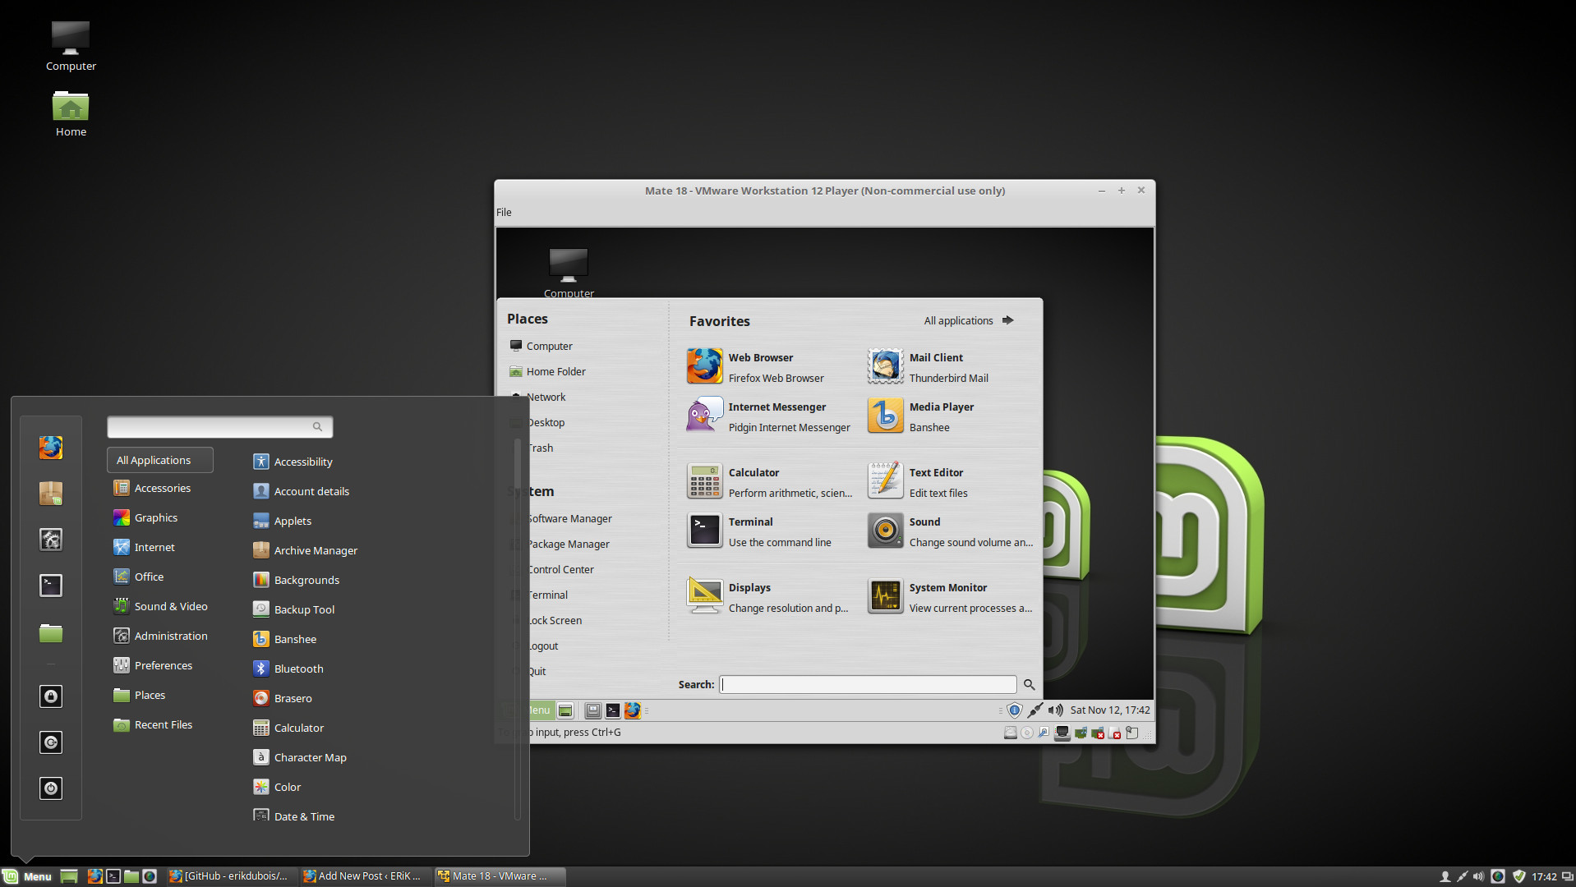Focus the MATE menu Search field
1576x887 pixels.
coord(868,684)
